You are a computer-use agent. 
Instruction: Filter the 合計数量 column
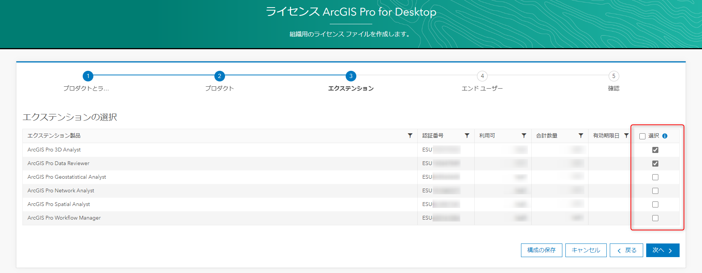pyautogui.click(x=581, y=136)
